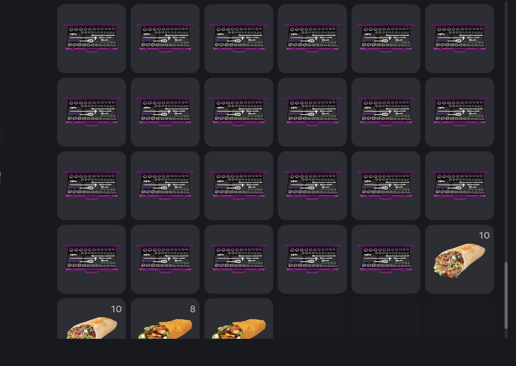Select the fifth toolbox in the fourth row
This screenshot has width=516, height=366.
pos(386,259)
